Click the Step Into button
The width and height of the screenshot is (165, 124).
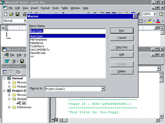point(122,47)
